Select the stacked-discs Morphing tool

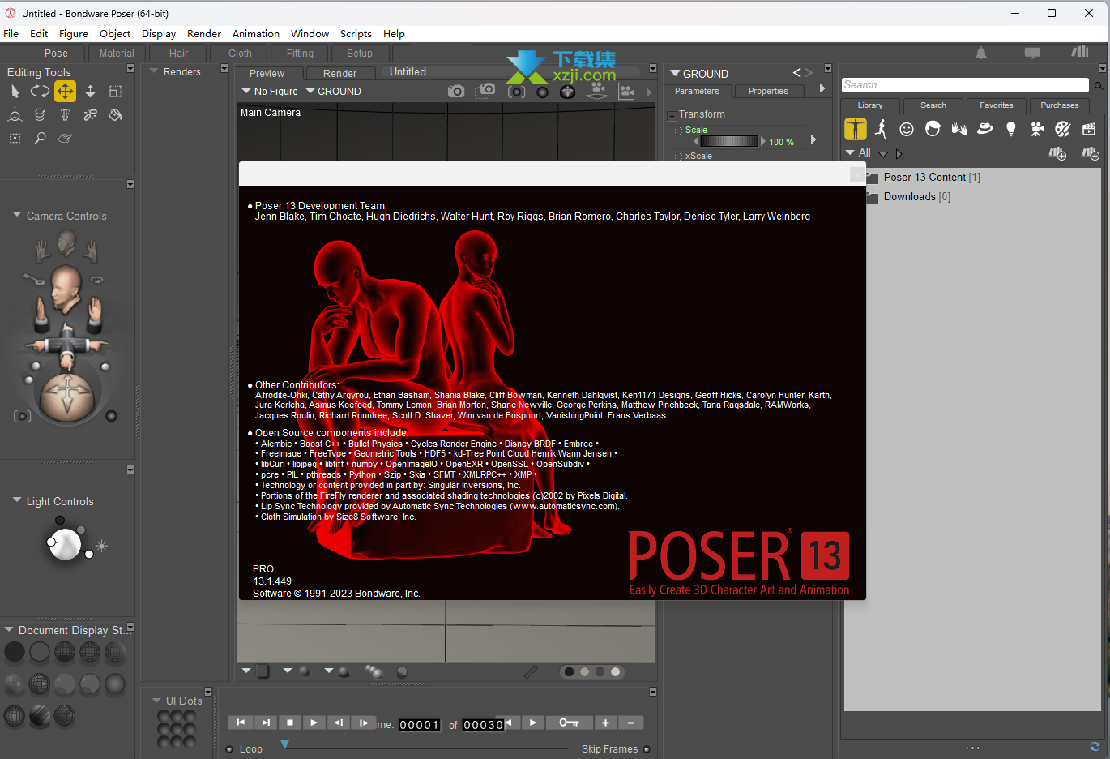click(40, 115)
